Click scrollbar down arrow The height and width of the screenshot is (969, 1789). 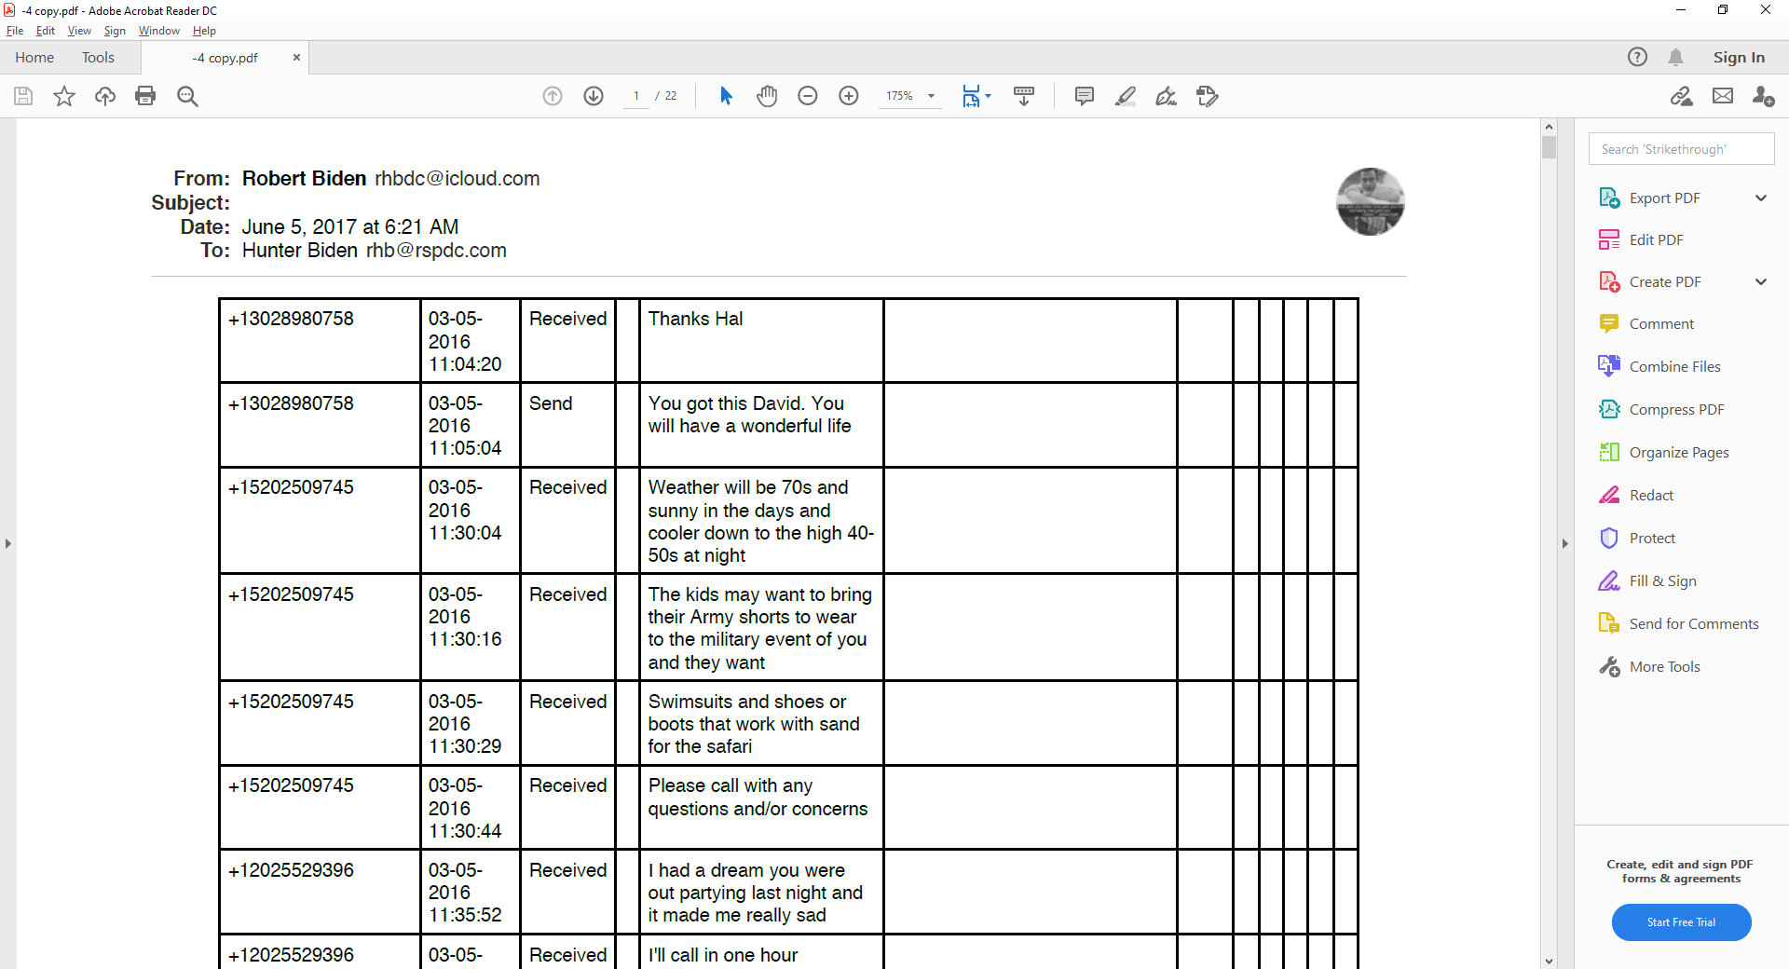[1549, 961]
